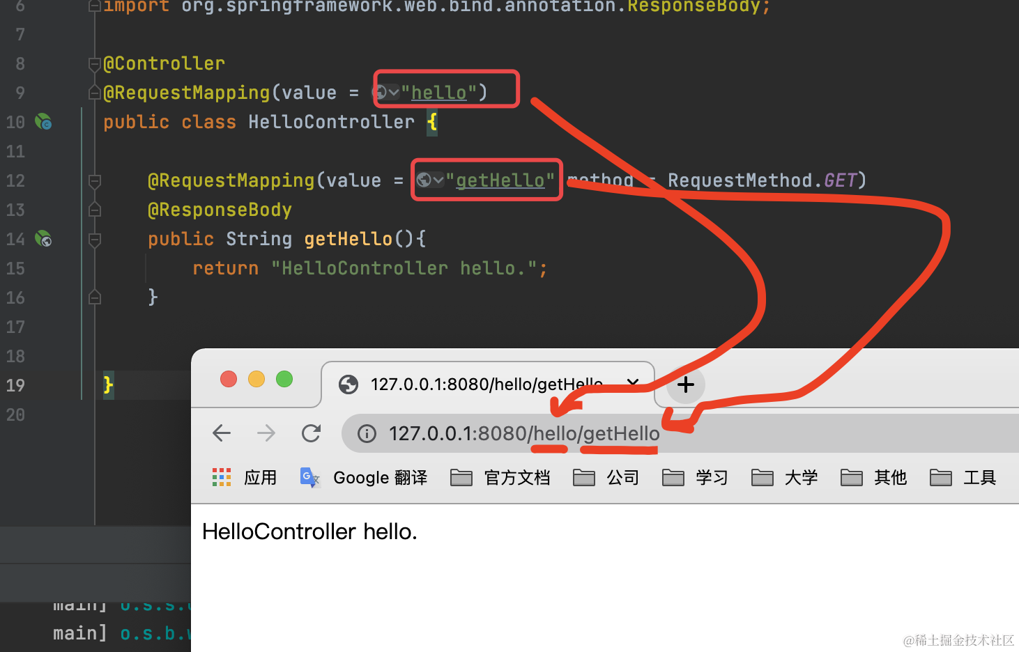The width and height of the screenshot is (1019, 652).
Task: Click the @ResponseBody annotation on line 13
Action: (x=220, y=210)
